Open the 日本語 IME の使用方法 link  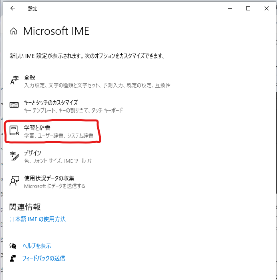(x=38, y=219)
